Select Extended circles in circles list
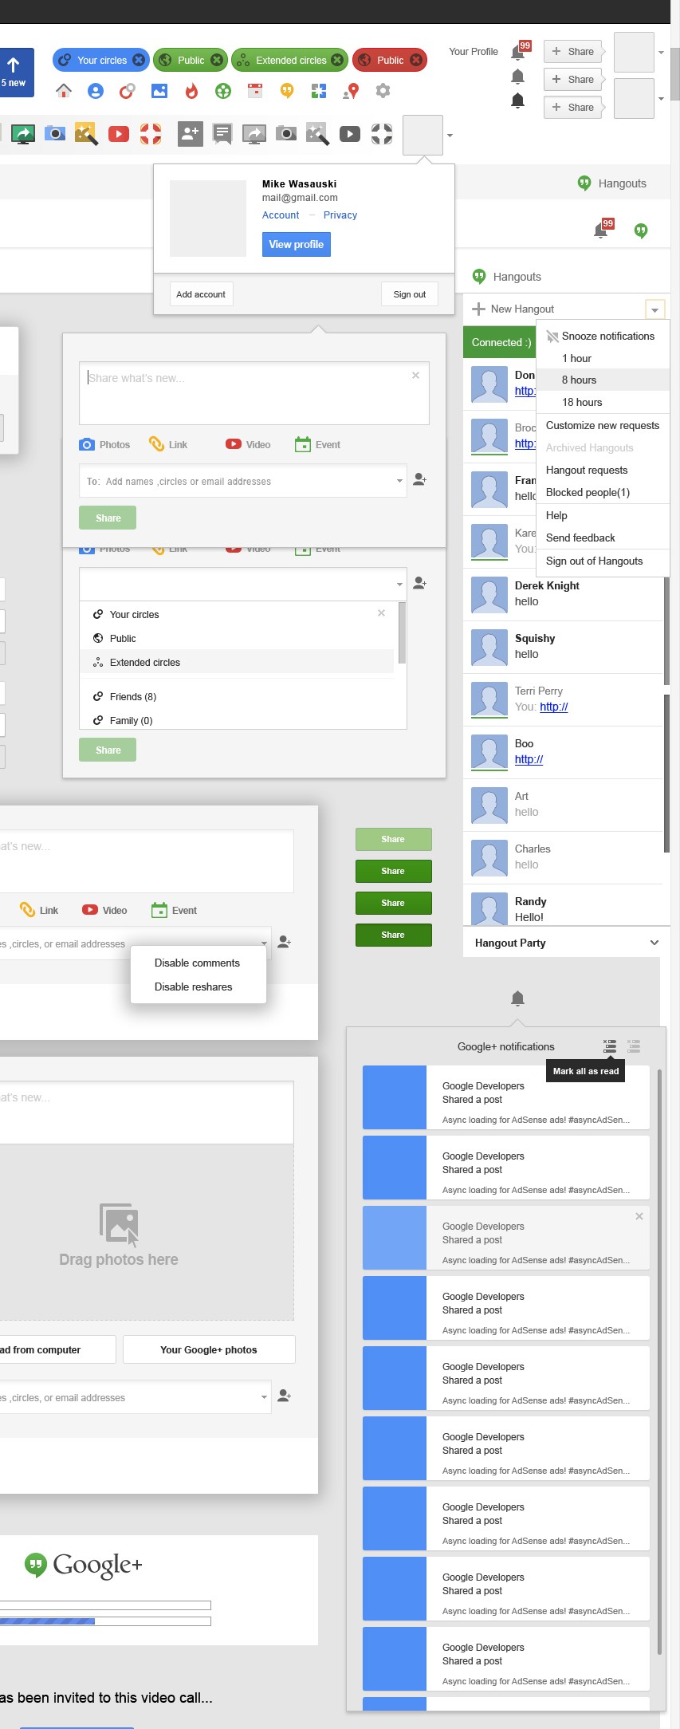Screen dimensions: 680x1729 coord(238,662)
